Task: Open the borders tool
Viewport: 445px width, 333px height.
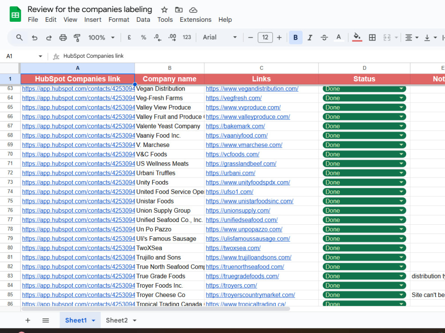Action: click(x=372, y=37)
